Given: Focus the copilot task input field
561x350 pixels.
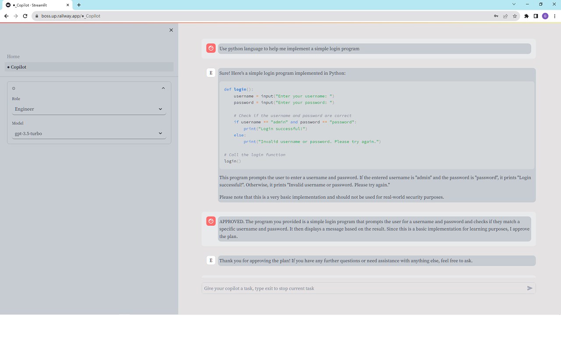Looking at the screenshot, I should click(x=364, y=288).
